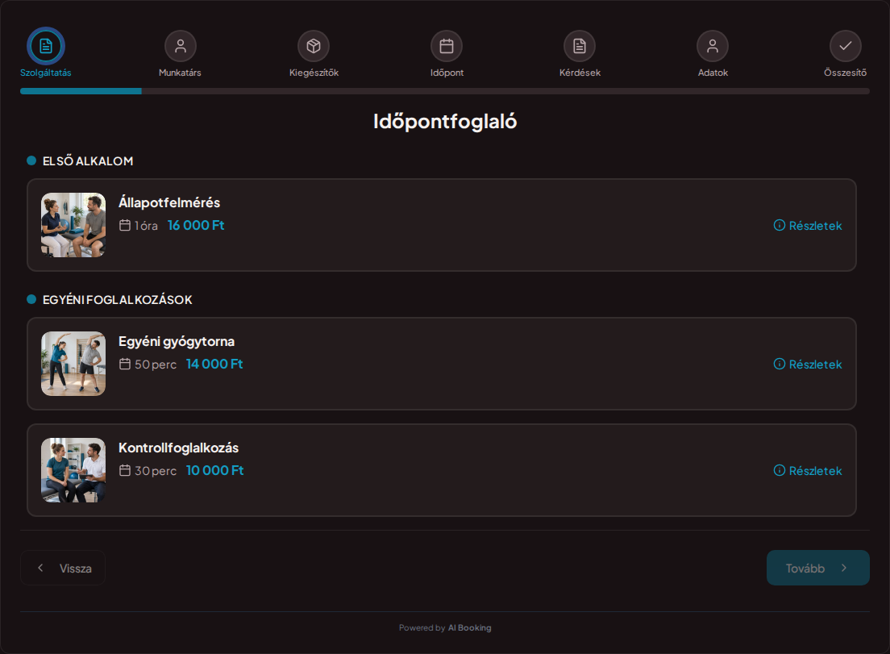Jump to Adatok person icon step
The image size is (890, 654).
click(x=713, y=46)
